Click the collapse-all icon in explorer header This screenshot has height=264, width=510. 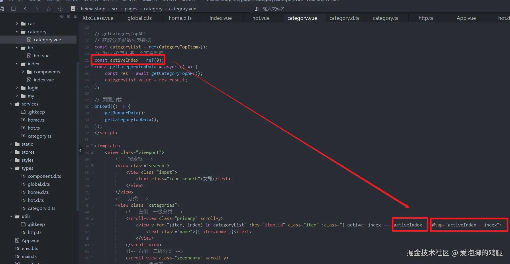(x=68, y=16)
